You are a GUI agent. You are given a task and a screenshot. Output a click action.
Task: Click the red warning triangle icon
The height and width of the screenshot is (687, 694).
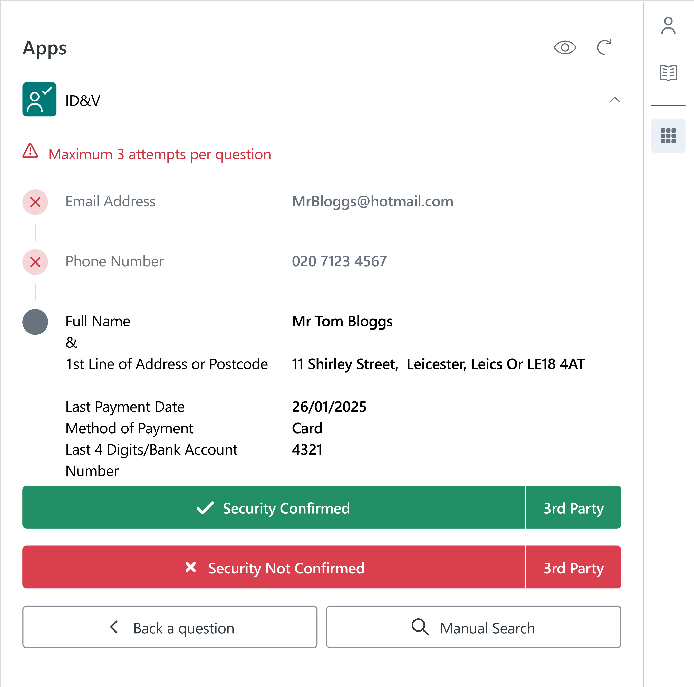30,151
